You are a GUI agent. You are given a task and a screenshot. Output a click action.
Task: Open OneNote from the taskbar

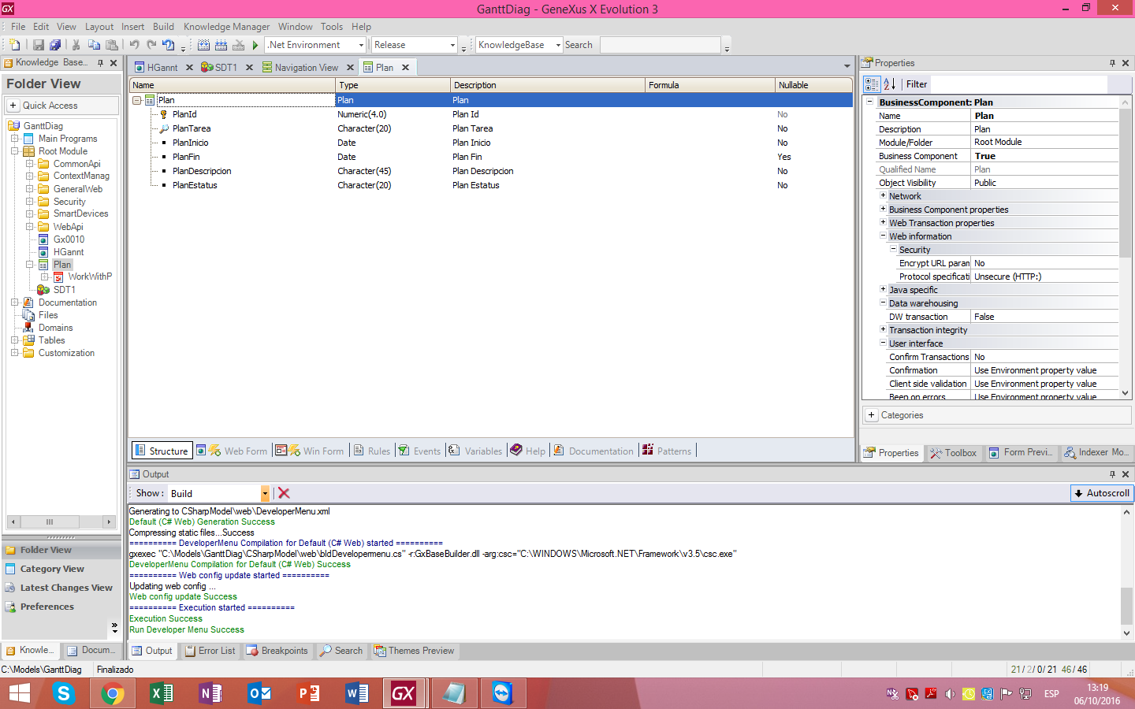[x=210, y=693]
